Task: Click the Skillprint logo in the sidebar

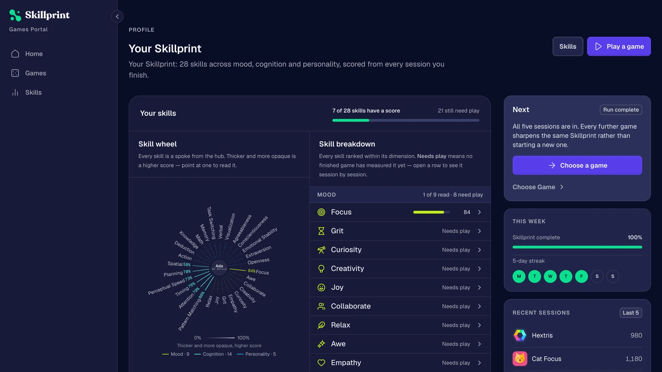Action: pyautogui.click(x=40, y=15)
